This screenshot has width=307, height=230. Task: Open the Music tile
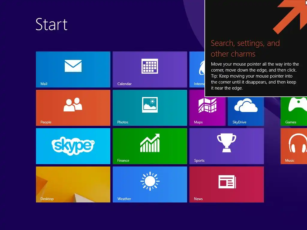tap(294, 146)
